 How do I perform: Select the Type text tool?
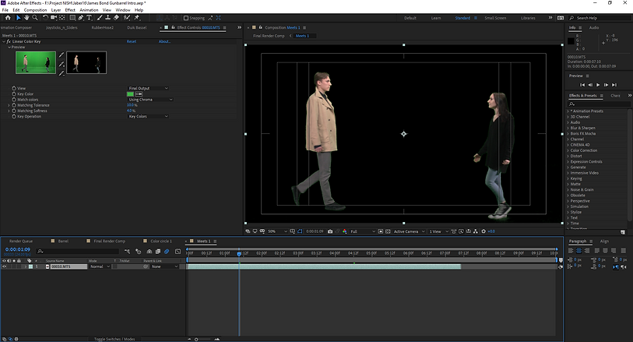click(90, 18)
